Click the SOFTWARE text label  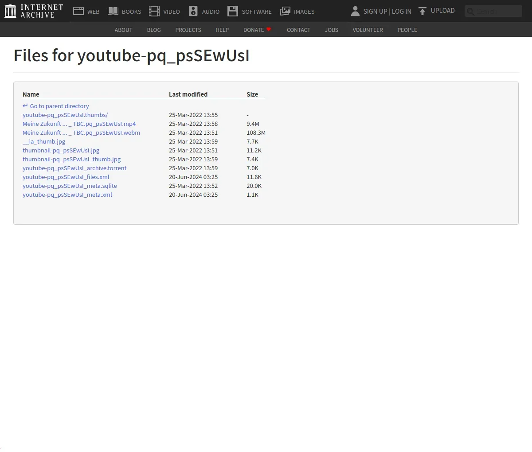pyautogui.click(x=257, y=12)
